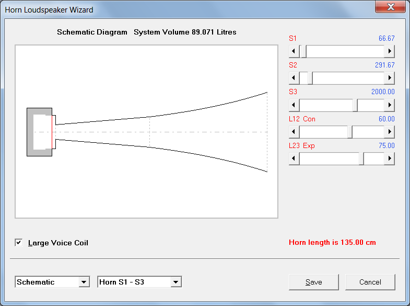
Task: Click the L23 Exp label
Action: [x=302, y=145]
